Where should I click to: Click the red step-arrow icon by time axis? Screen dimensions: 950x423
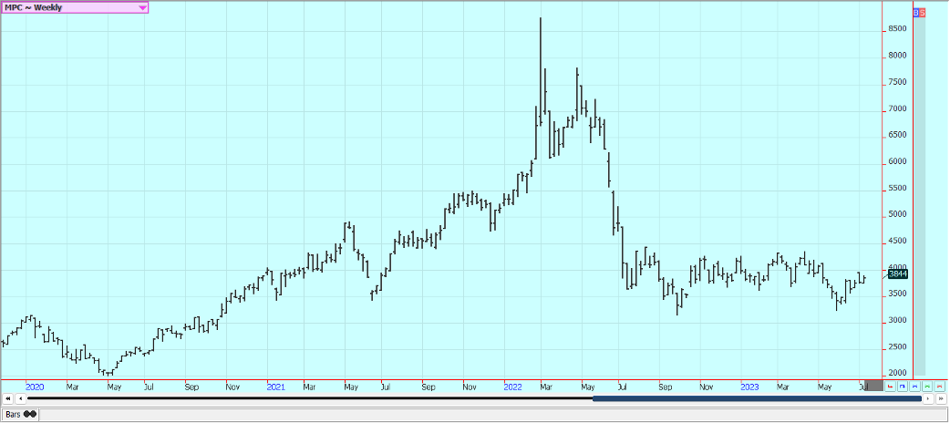coord(890,387)
